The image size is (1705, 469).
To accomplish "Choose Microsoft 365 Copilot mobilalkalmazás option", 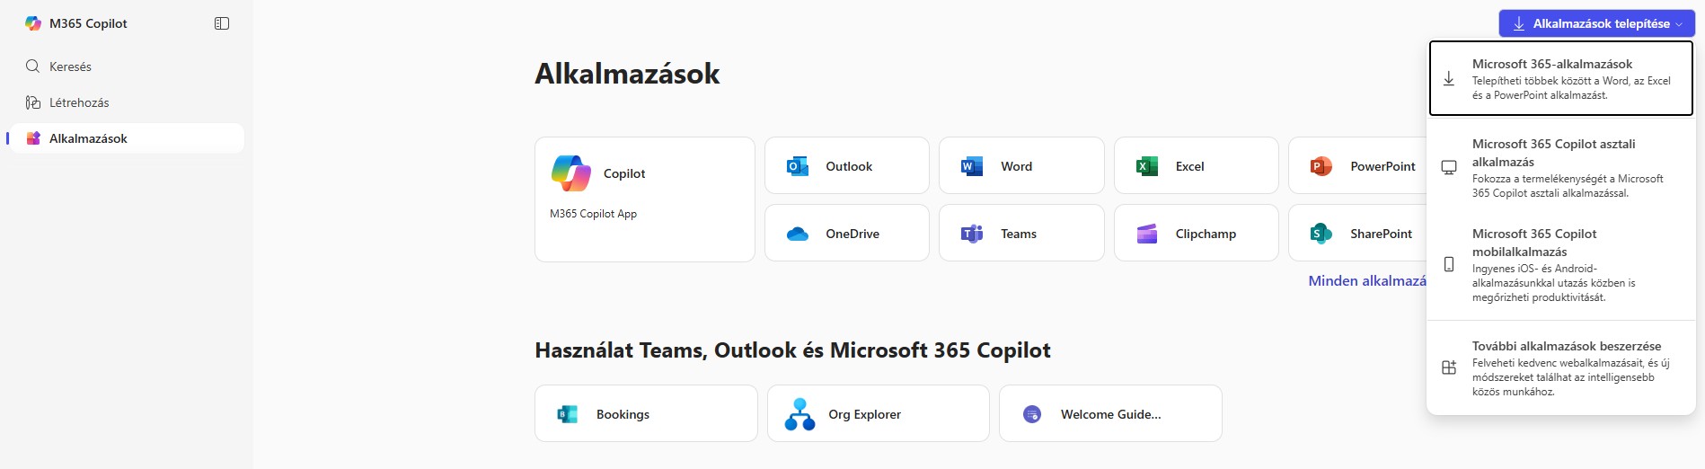I will 1560,265.
